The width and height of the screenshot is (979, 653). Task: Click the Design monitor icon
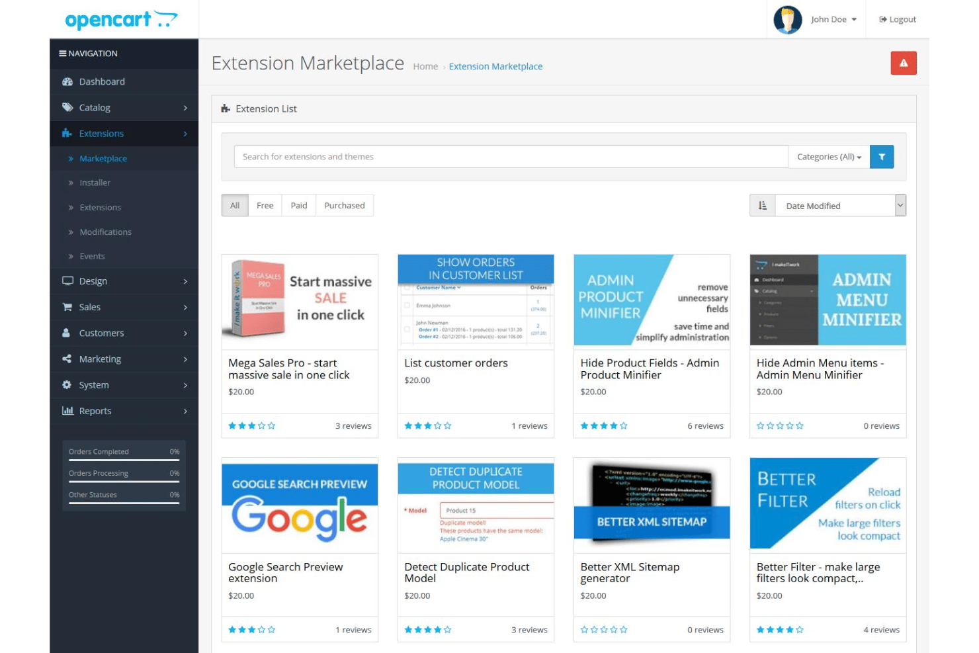tap(67, 281)
